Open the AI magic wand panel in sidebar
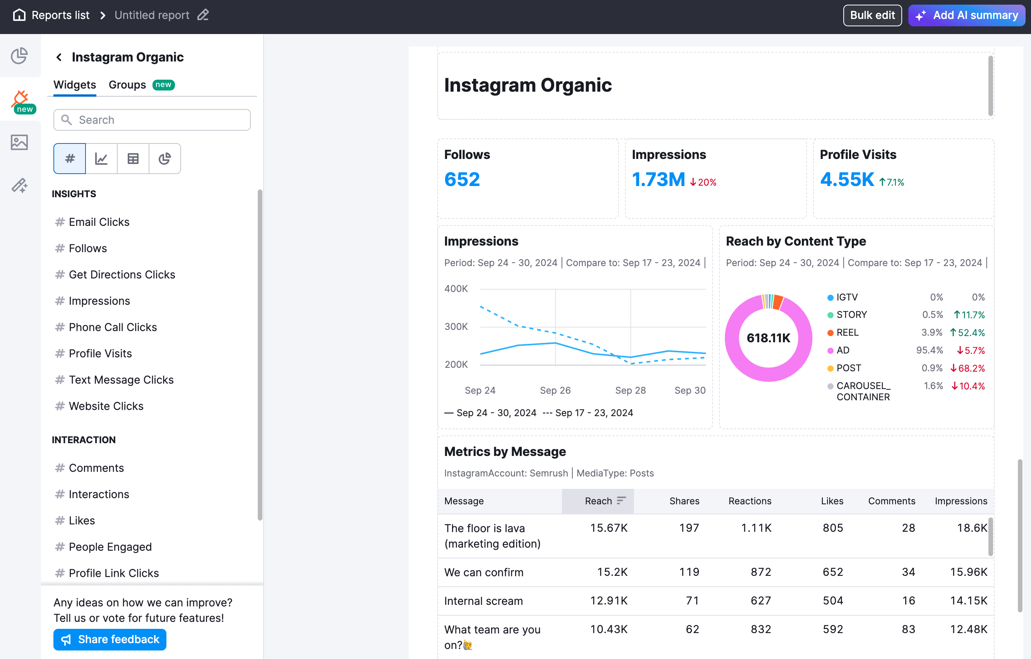The image size is (1031, 659). (20, 186)
